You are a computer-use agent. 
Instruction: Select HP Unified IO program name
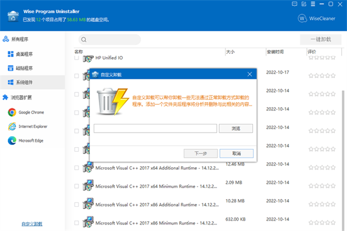point(109,58)
